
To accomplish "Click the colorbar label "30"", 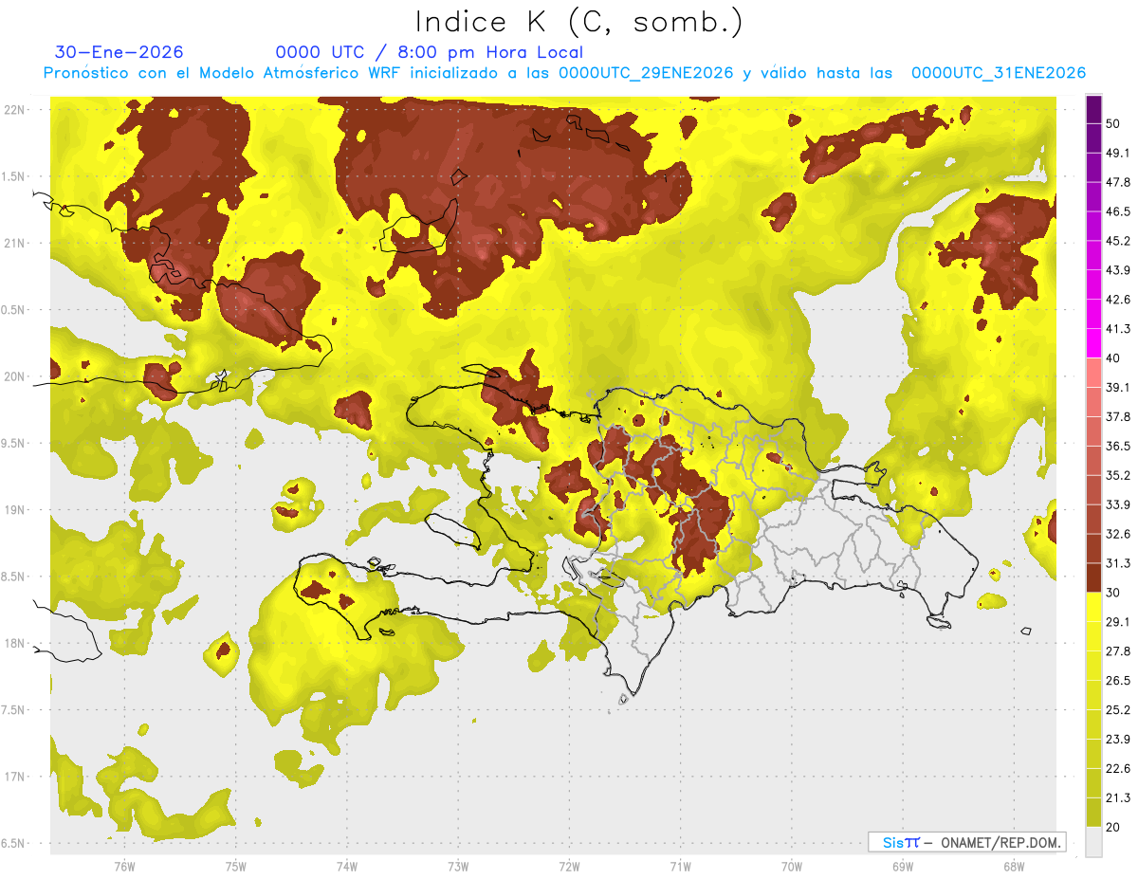I will point(1114,593).
